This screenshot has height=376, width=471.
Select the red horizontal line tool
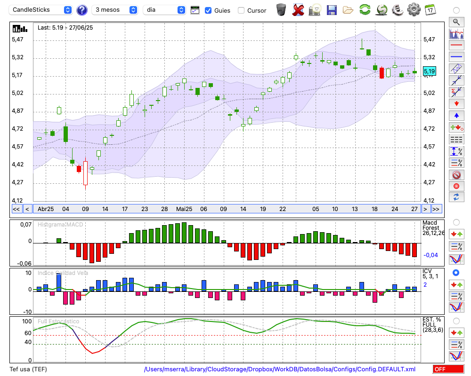(x=456, y=45)
